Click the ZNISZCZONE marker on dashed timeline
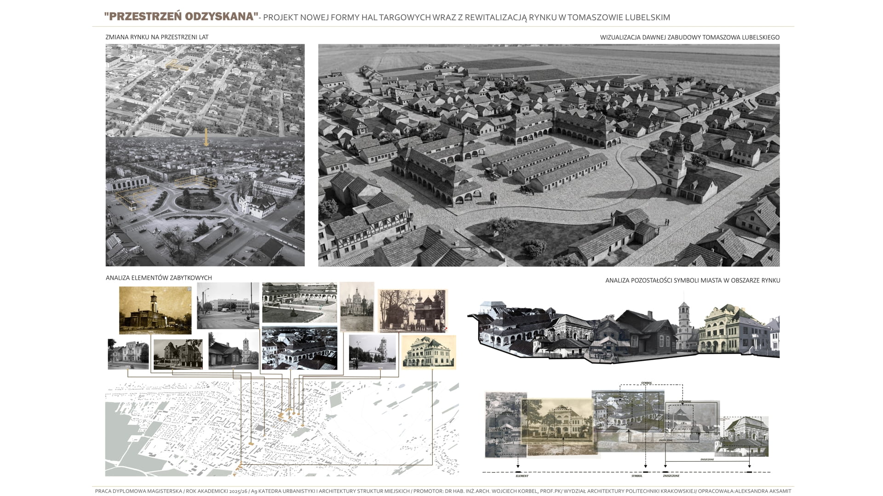 [666, 472]
